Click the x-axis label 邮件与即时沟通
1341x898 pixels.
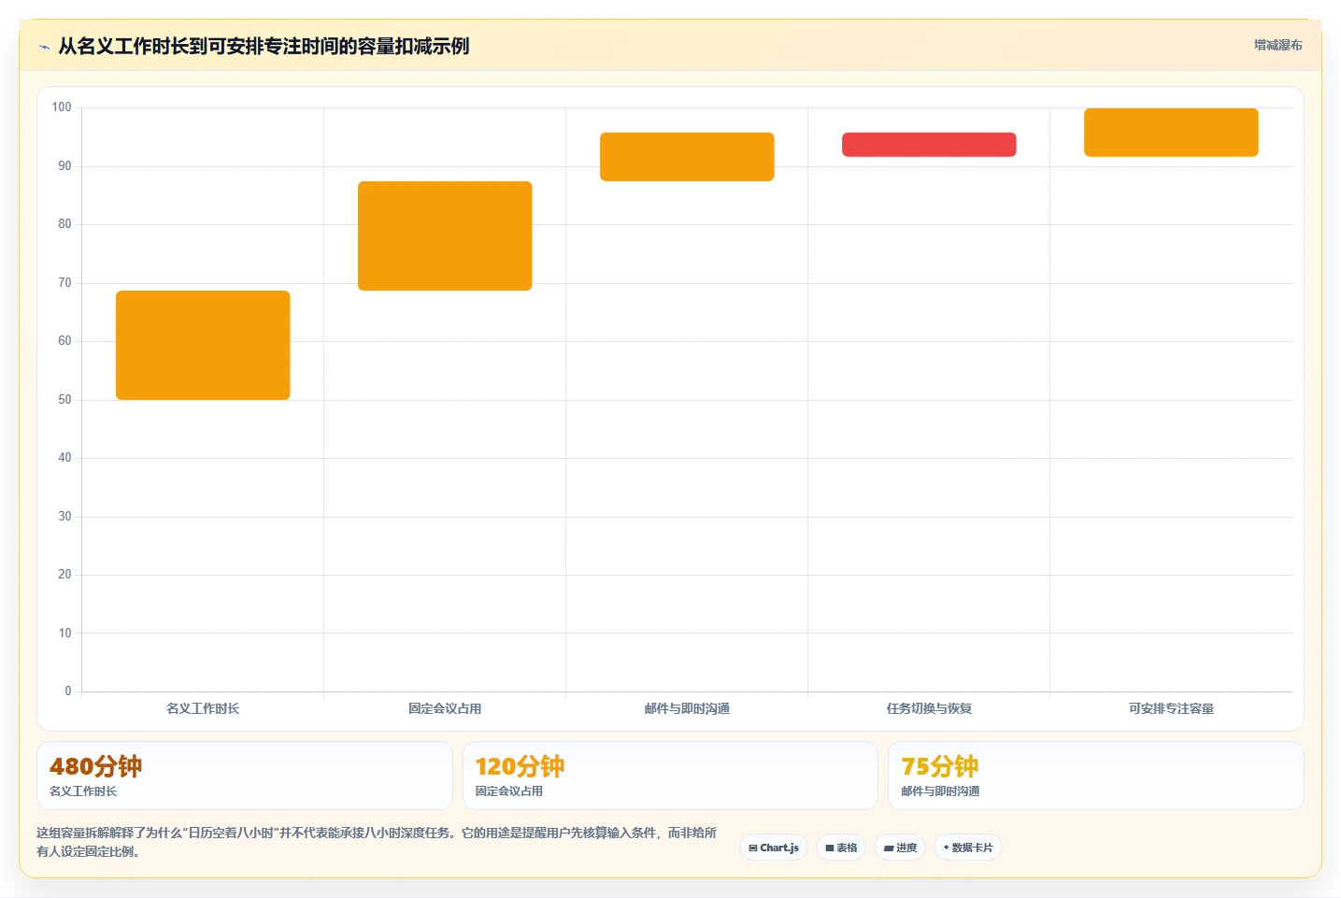[687, 708]
